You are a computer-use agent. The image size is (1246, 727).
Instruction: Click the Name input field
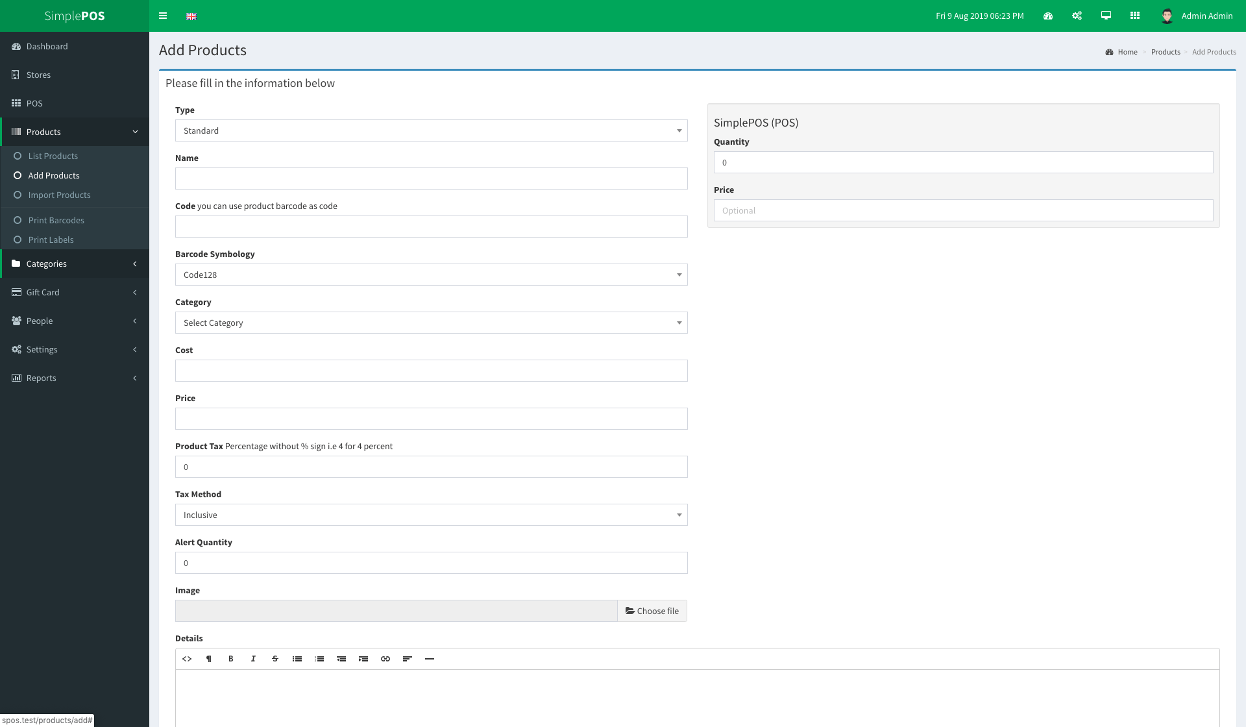(x=432, y=179)
